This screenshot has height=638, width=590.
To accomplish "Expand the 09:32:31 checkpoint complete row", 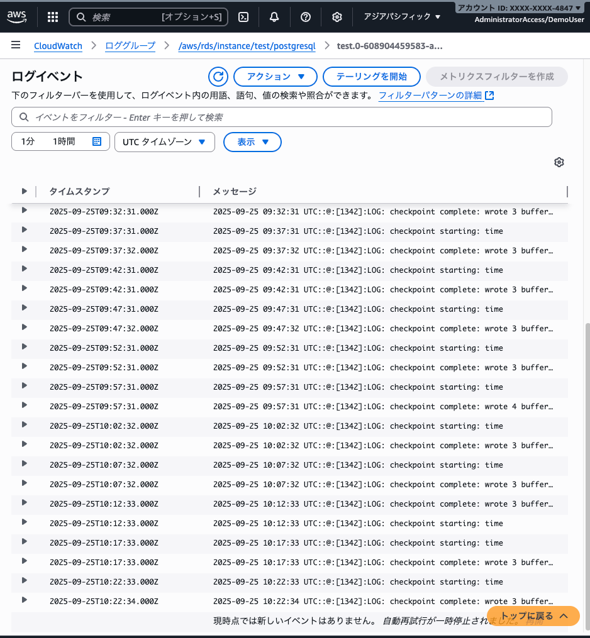I will [x=24, y=211].
